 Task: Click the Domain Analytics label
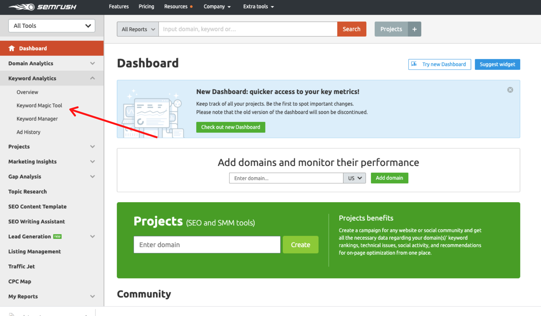31,63
